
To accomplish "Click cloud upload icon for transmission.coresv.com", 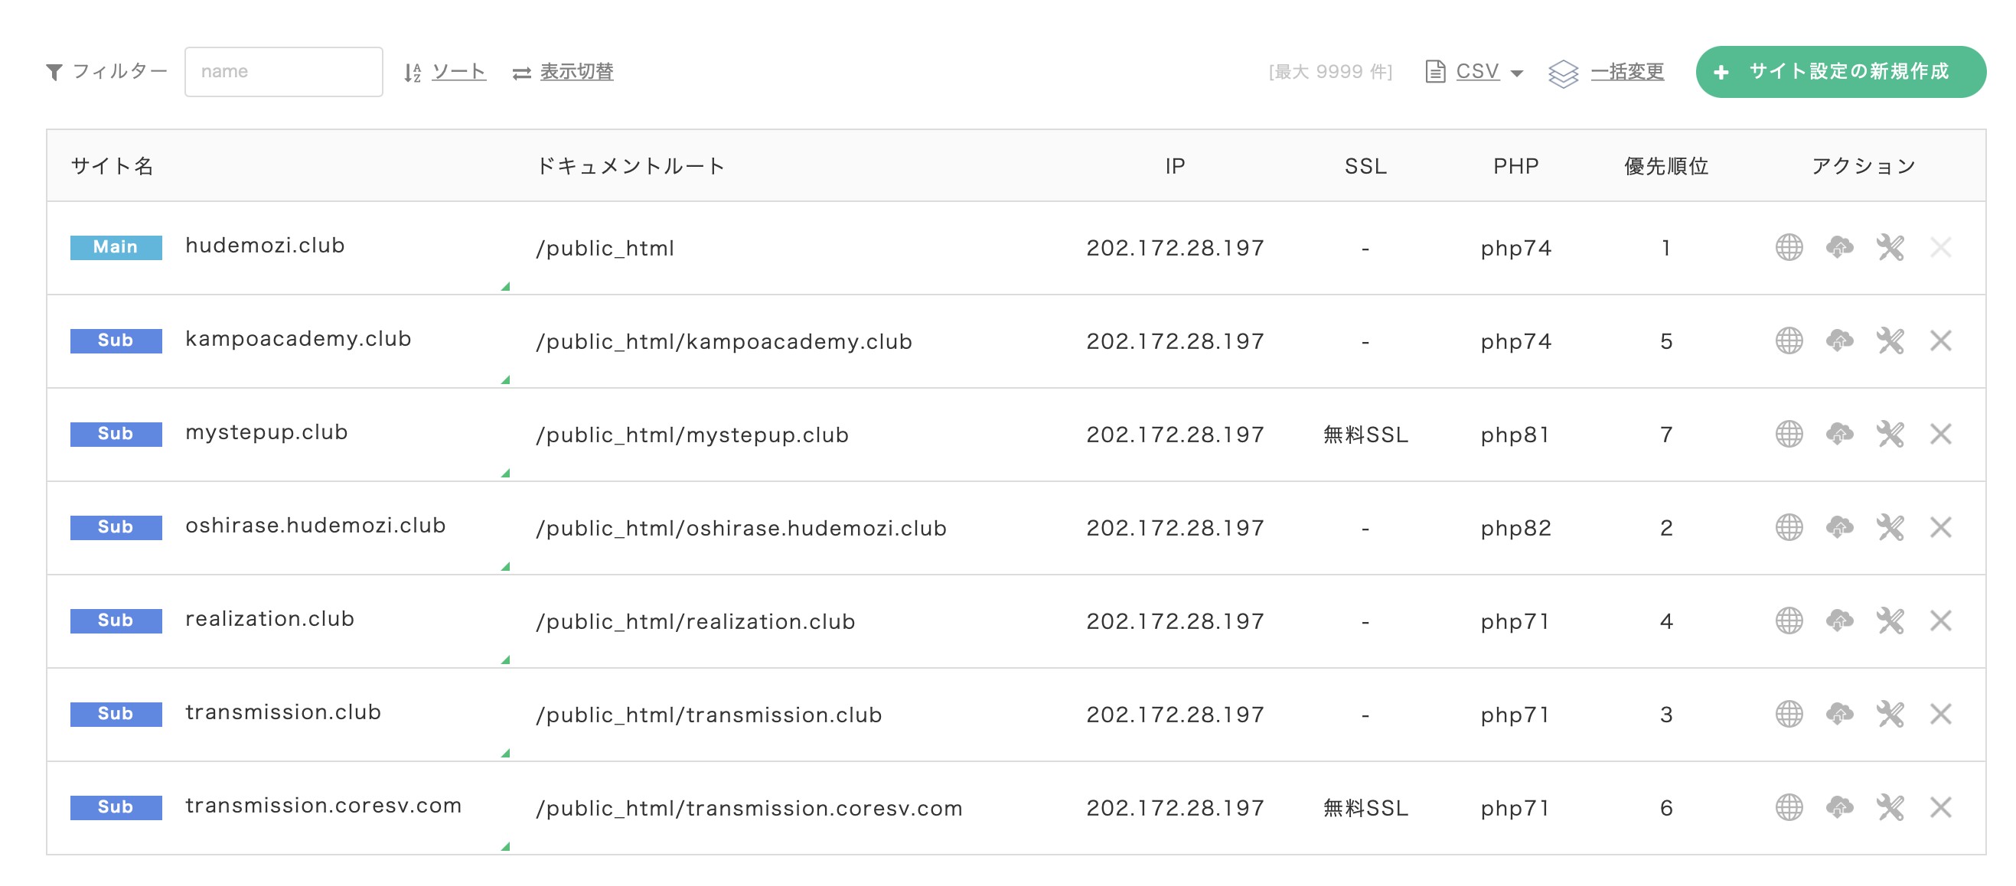I will [x=1840, y=807].
